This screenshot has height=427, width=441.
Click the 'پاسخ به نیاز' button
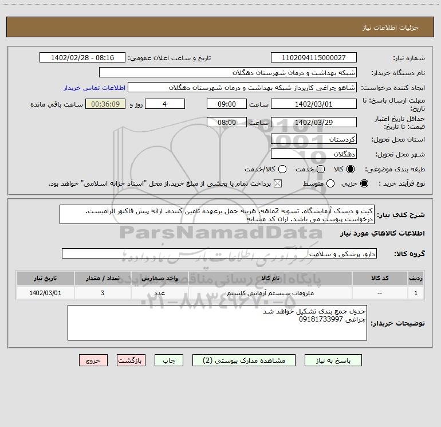[x=333, y=361]
